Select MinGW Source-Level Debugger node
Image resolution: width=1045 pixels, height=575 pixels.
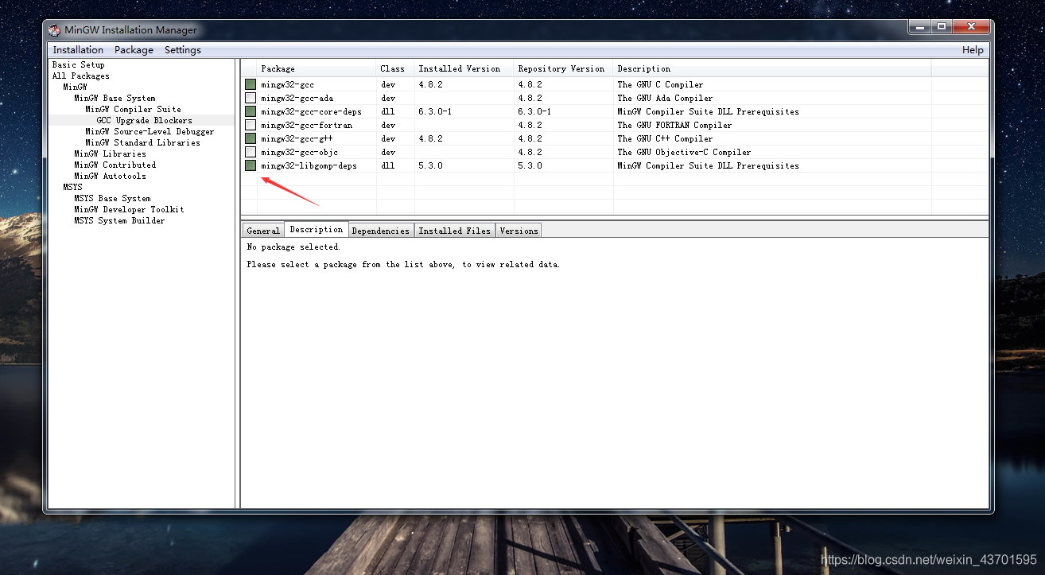coord(150,132)
